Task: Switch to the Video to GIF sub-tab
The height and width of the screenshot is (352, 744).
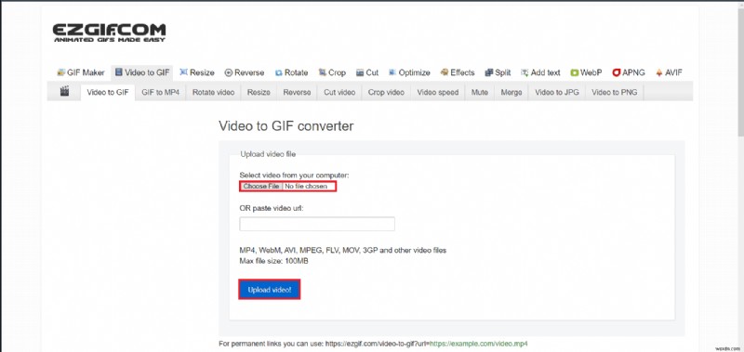Action: click(x=108, y=92)
